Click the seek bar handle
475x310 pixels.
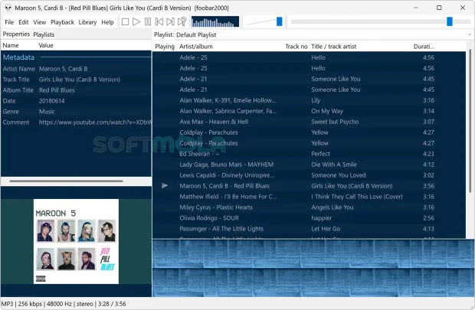pyautogui.click(x=450, y=21)
